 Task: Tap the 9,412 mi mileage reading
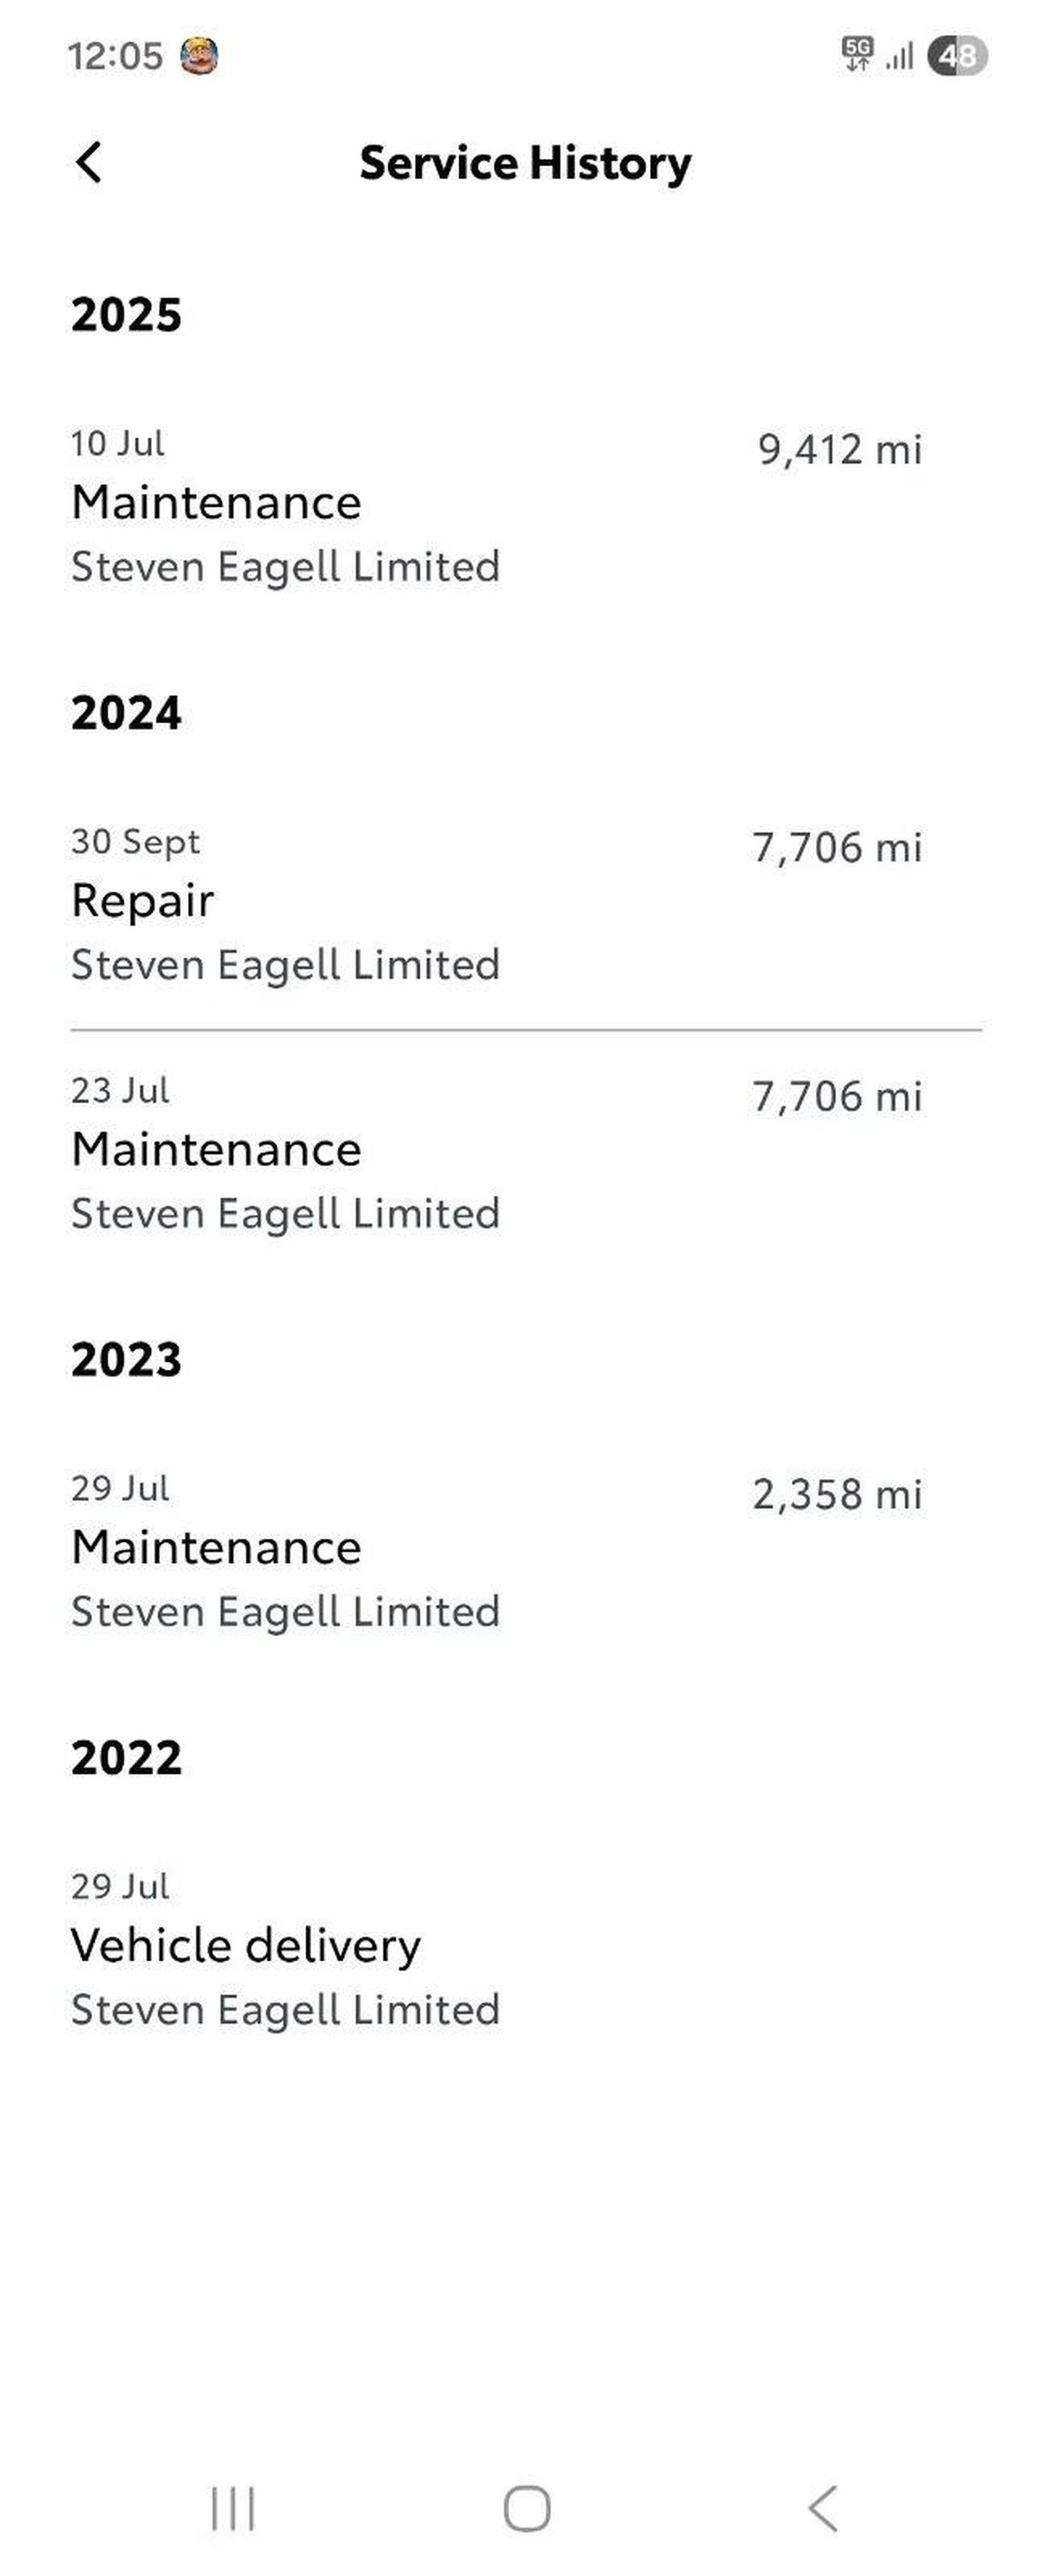(x=839, y=450)
